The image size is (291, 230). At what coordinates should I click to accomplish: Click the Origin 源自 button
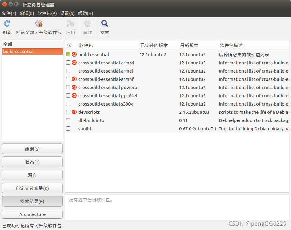[x=32, y=175]
